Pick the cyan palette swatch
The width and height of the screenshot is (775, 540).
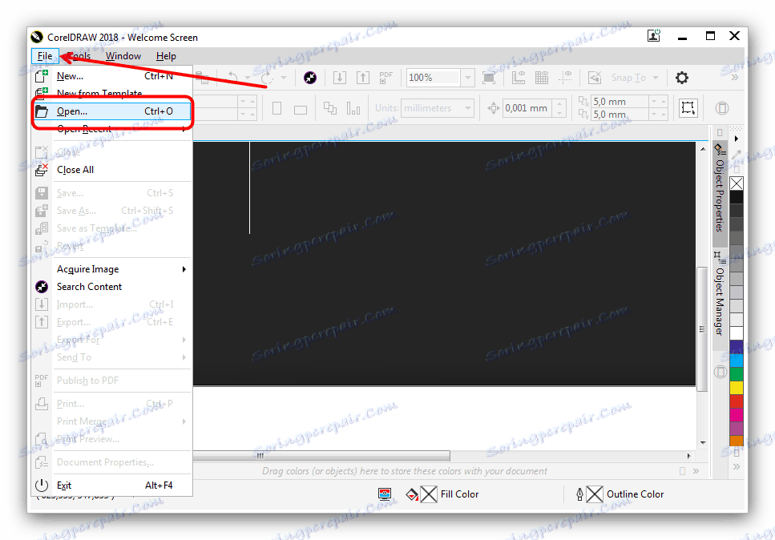[737, 361]
